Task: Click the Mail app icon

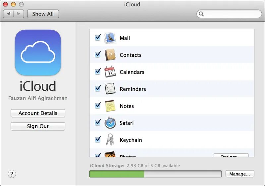Action: pos(110,38)
